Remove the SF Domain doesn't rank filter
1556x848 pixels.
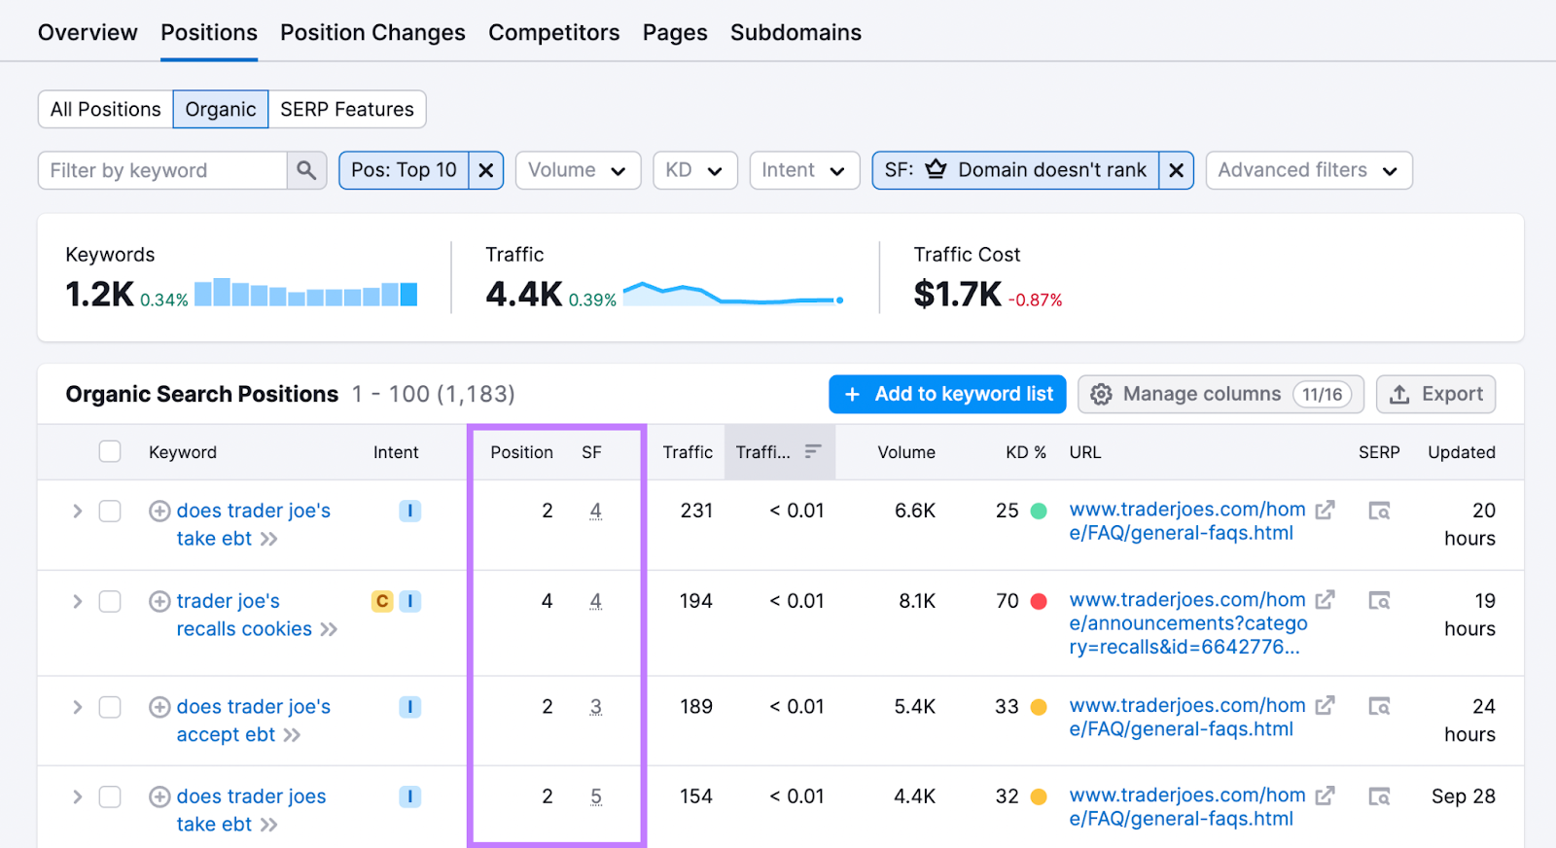1176,170
